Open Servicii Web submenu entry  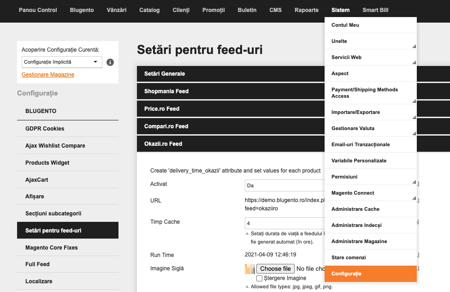click(371, 57)
